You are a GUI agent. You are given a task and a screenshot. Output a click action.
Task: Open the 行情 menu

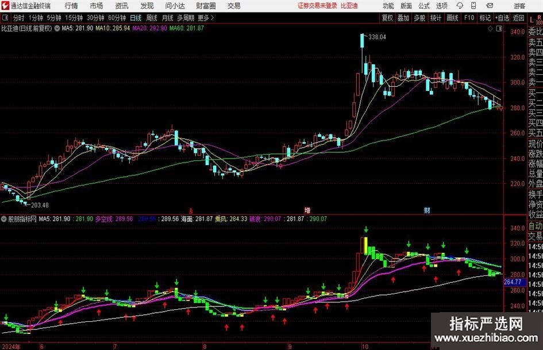click(71, 6)
